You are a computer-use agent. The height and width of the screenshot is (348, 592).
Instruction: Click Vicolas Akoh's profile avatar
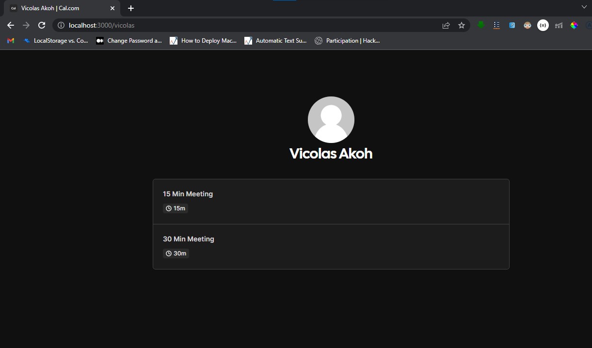(331, 120)
